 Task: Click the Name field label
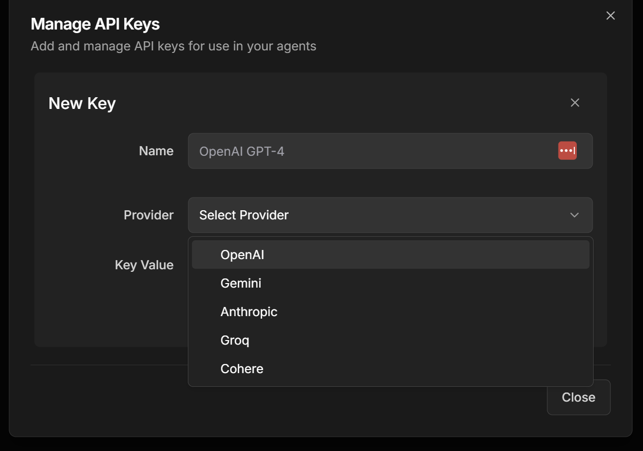[156, 151]
